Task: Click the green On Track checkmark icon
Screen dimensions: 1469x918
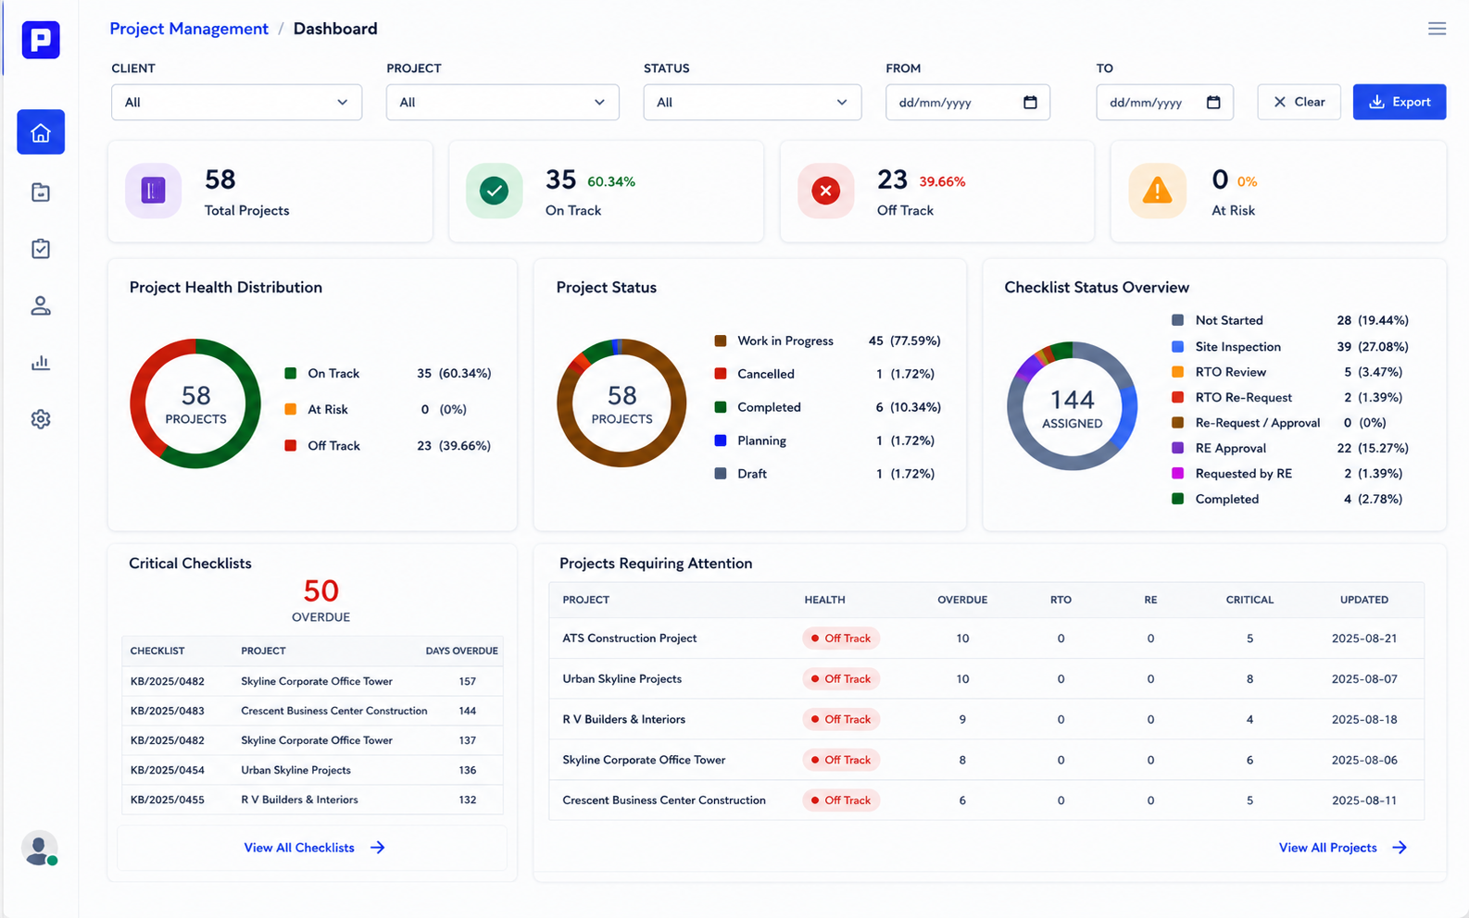Action: [495, 191]
